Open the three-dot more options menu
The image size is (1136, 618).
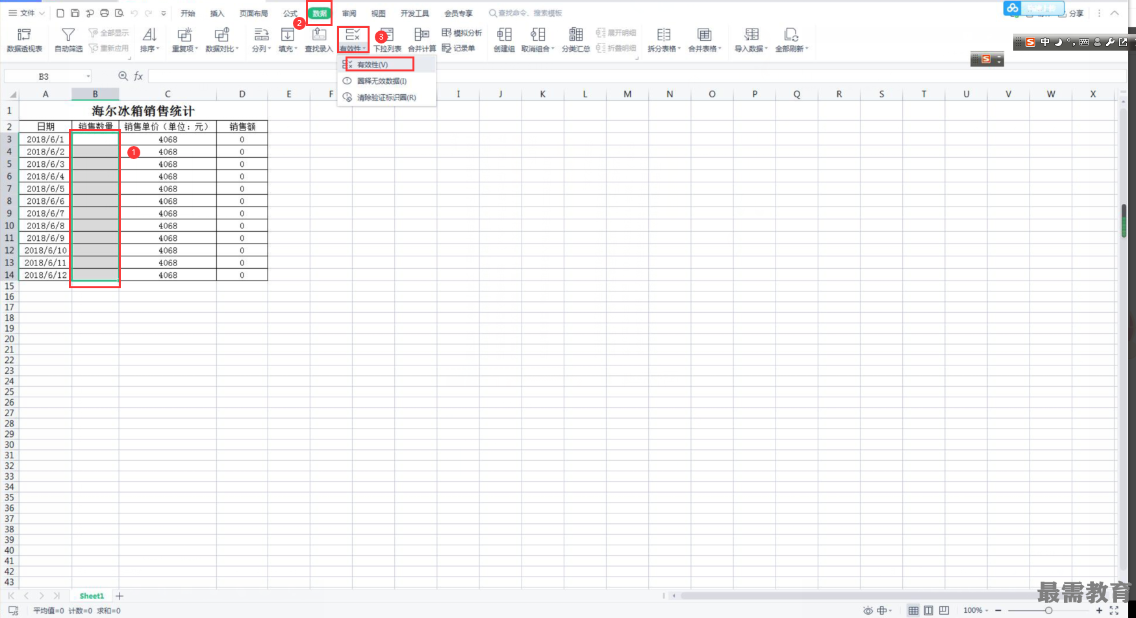pos(1099,13)
